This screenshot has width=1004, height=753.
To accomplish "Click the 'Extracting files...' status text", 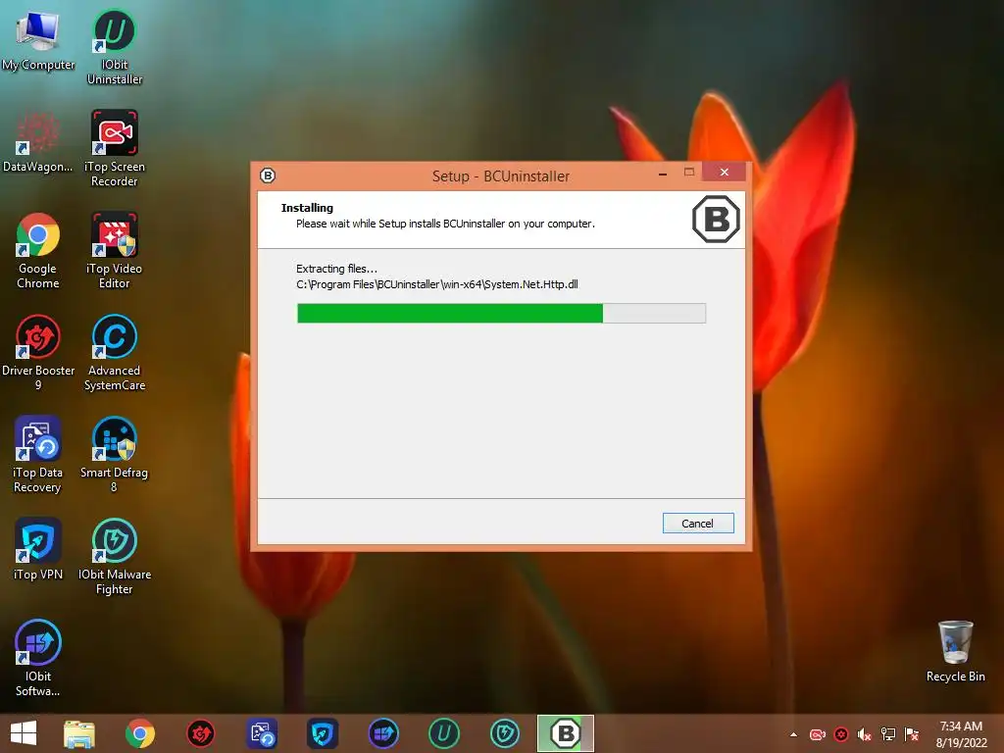I will (337, 269).
